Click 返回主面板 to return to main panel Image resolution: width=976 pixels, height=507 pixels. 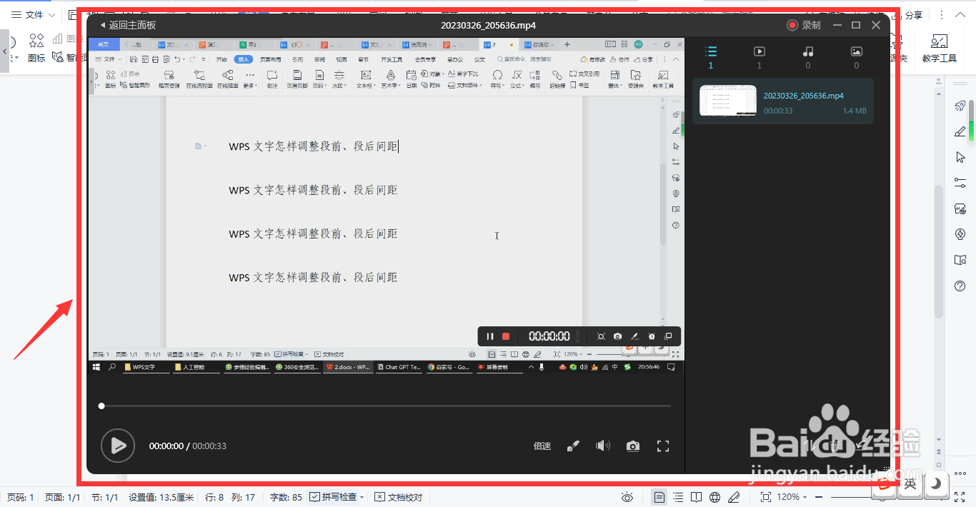click(128, 25)
